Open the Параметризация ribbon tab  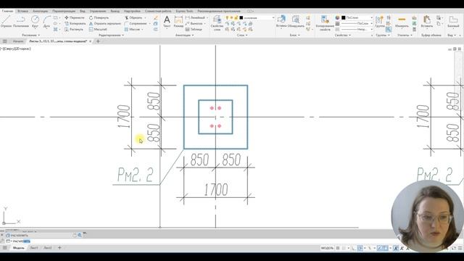click(64, 11)
